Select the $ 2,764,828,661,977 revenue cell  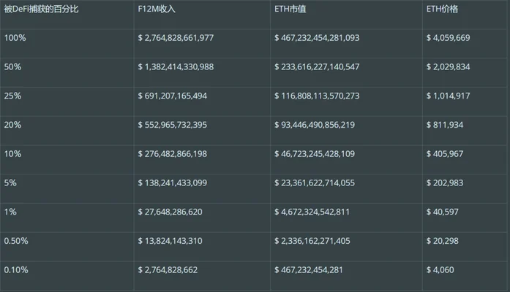click(x=176, y=38)
